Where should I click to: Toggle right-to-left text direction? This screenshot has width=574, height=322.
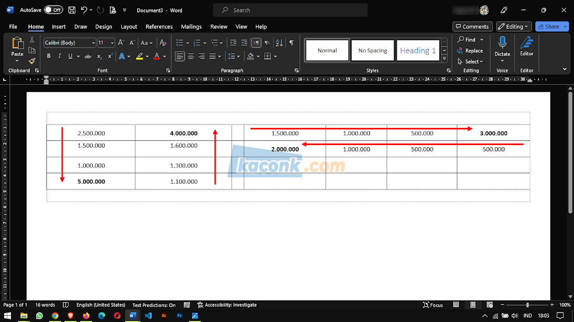point(267,43)
